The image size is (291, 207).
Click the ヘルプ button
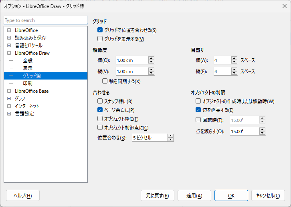23,195
